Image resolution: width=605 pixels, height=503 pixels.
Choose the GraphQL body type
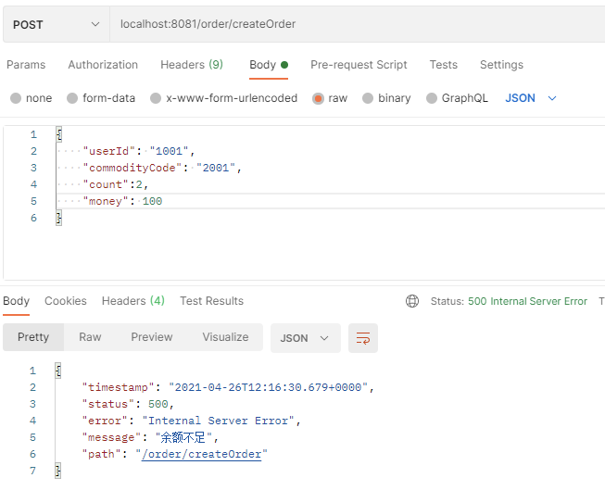(432, 98)
